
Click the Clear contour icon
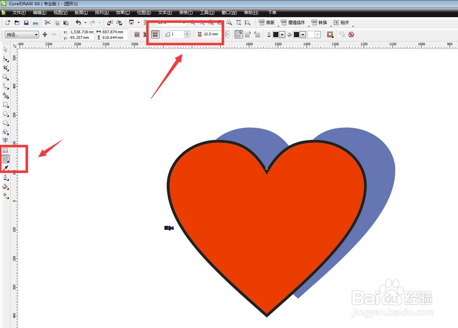click(351, 34)
